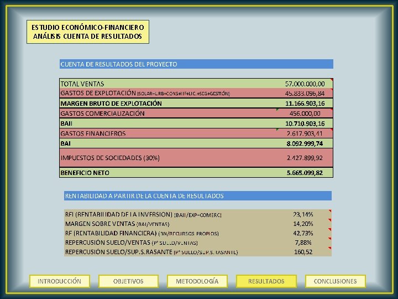Select the TOTAL VENTAS value cell 57.000.000,00
Image resolution: width=398 pixels, height=299 pixels.
point(305,84)
